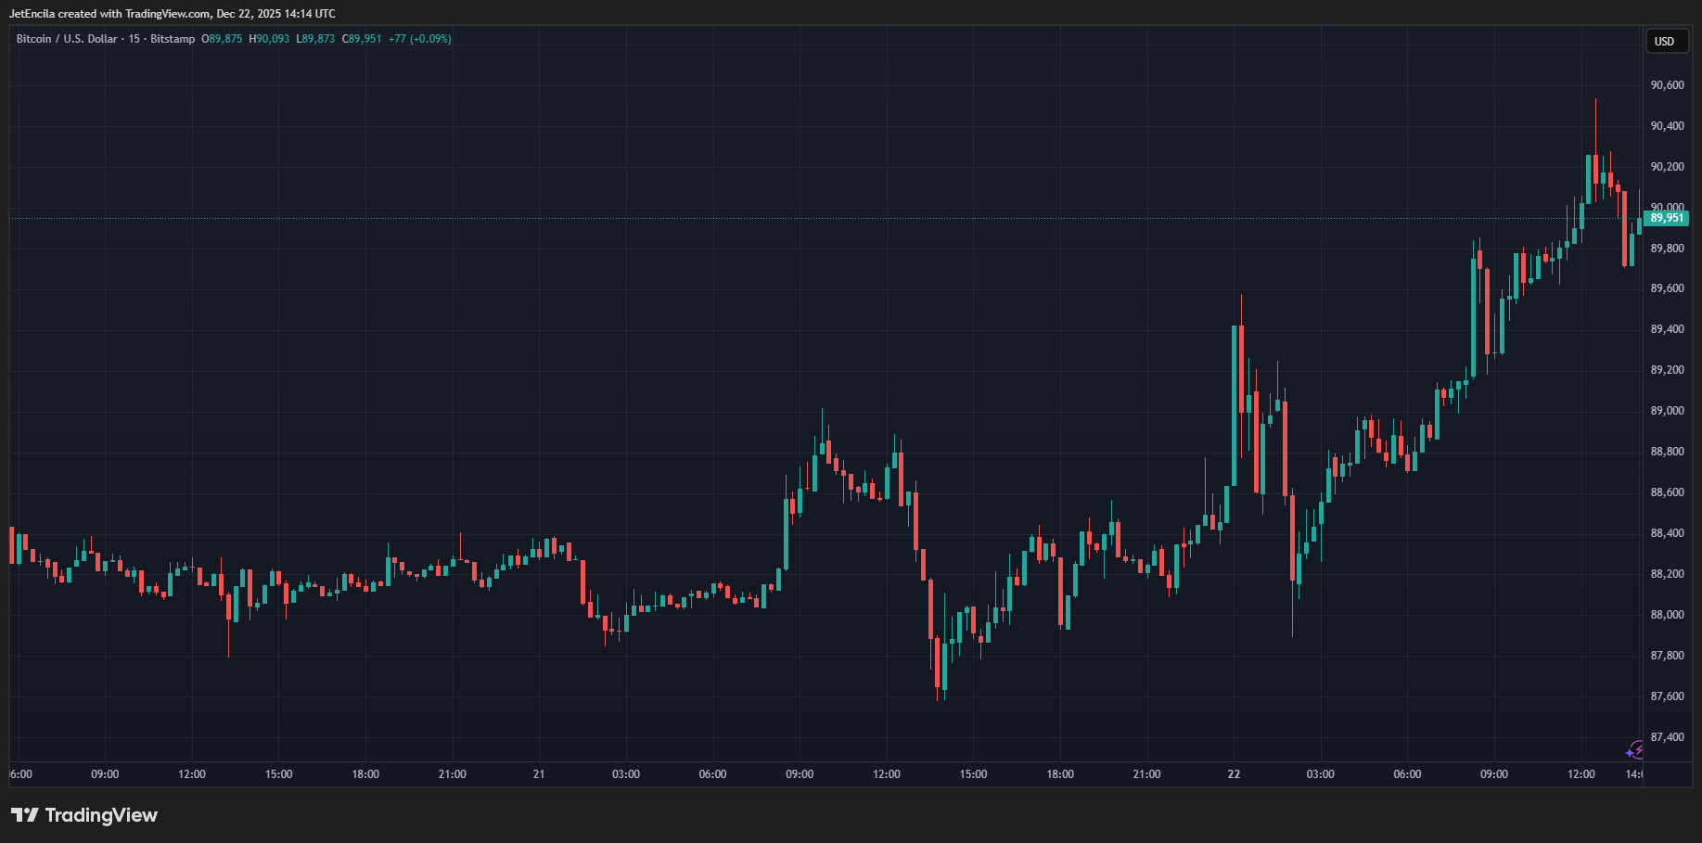The height and width of the screenshot is (843, 1702).
Task: Click the 90,600 price scale label
Action: (x=1667, y=85)
